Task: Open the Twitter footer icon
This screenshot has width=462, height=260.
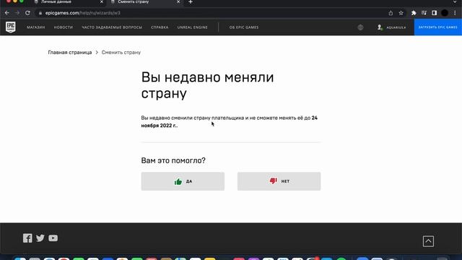Action: [40, 238]
